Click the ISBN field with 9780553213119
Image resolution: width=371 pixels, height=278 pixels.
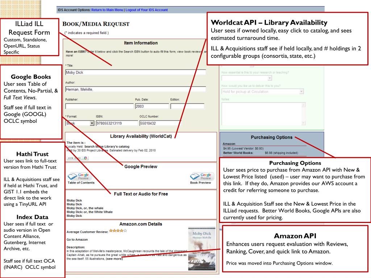(117, 123)
